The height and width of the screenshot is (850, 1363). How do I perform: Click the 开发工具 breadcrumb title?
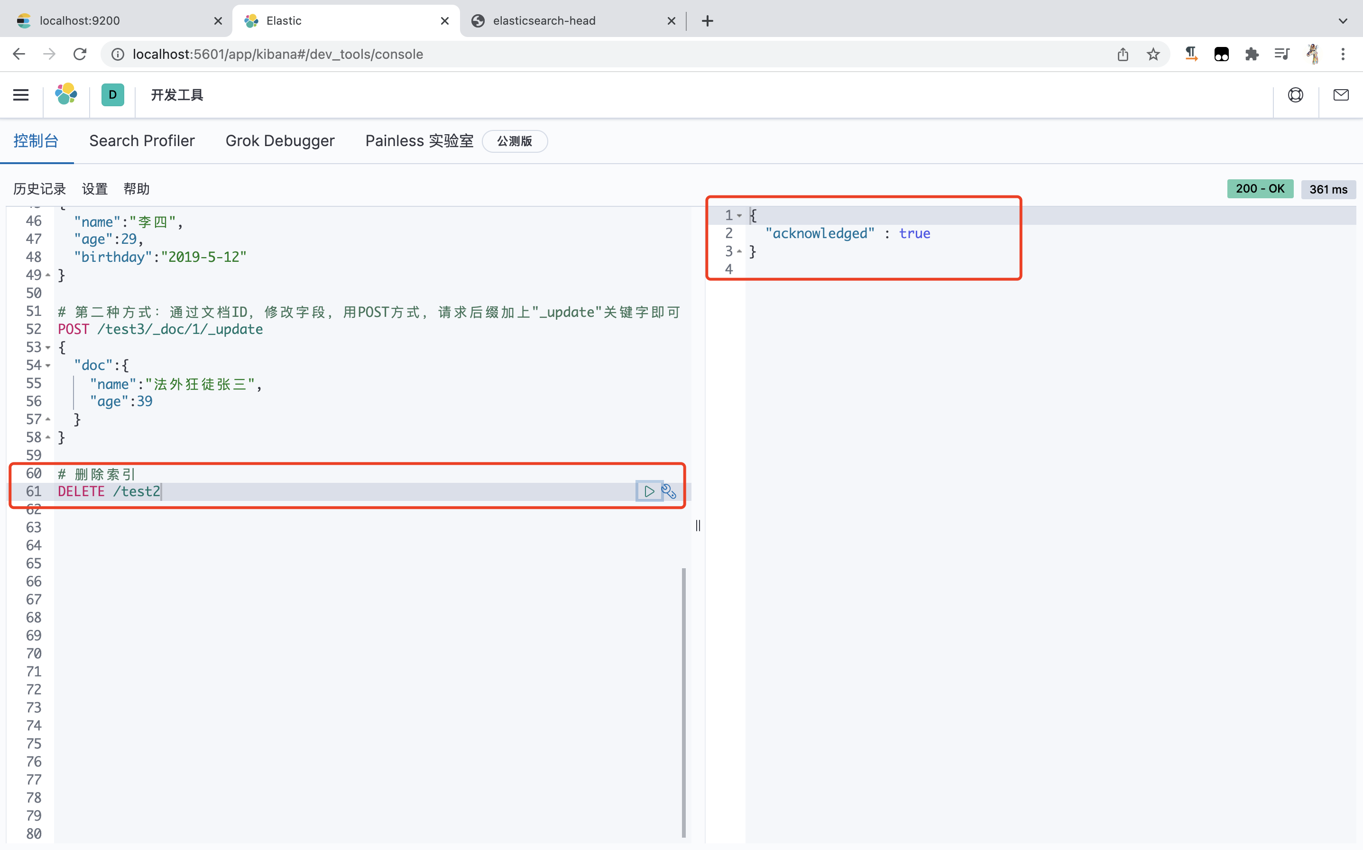coord(177,95)
